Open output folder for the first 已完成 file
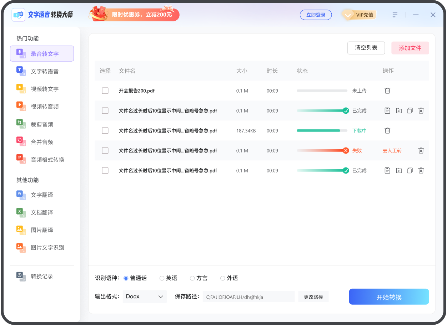447x325 pixels. tap(398, 110)
